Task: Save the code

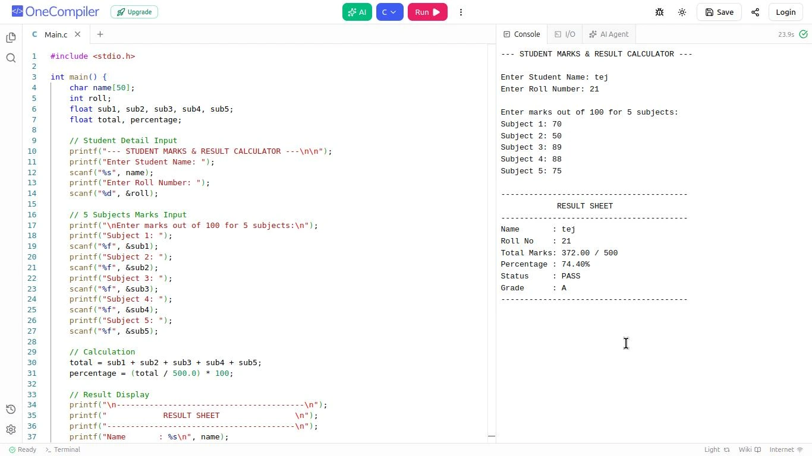Action: point(719,12)
